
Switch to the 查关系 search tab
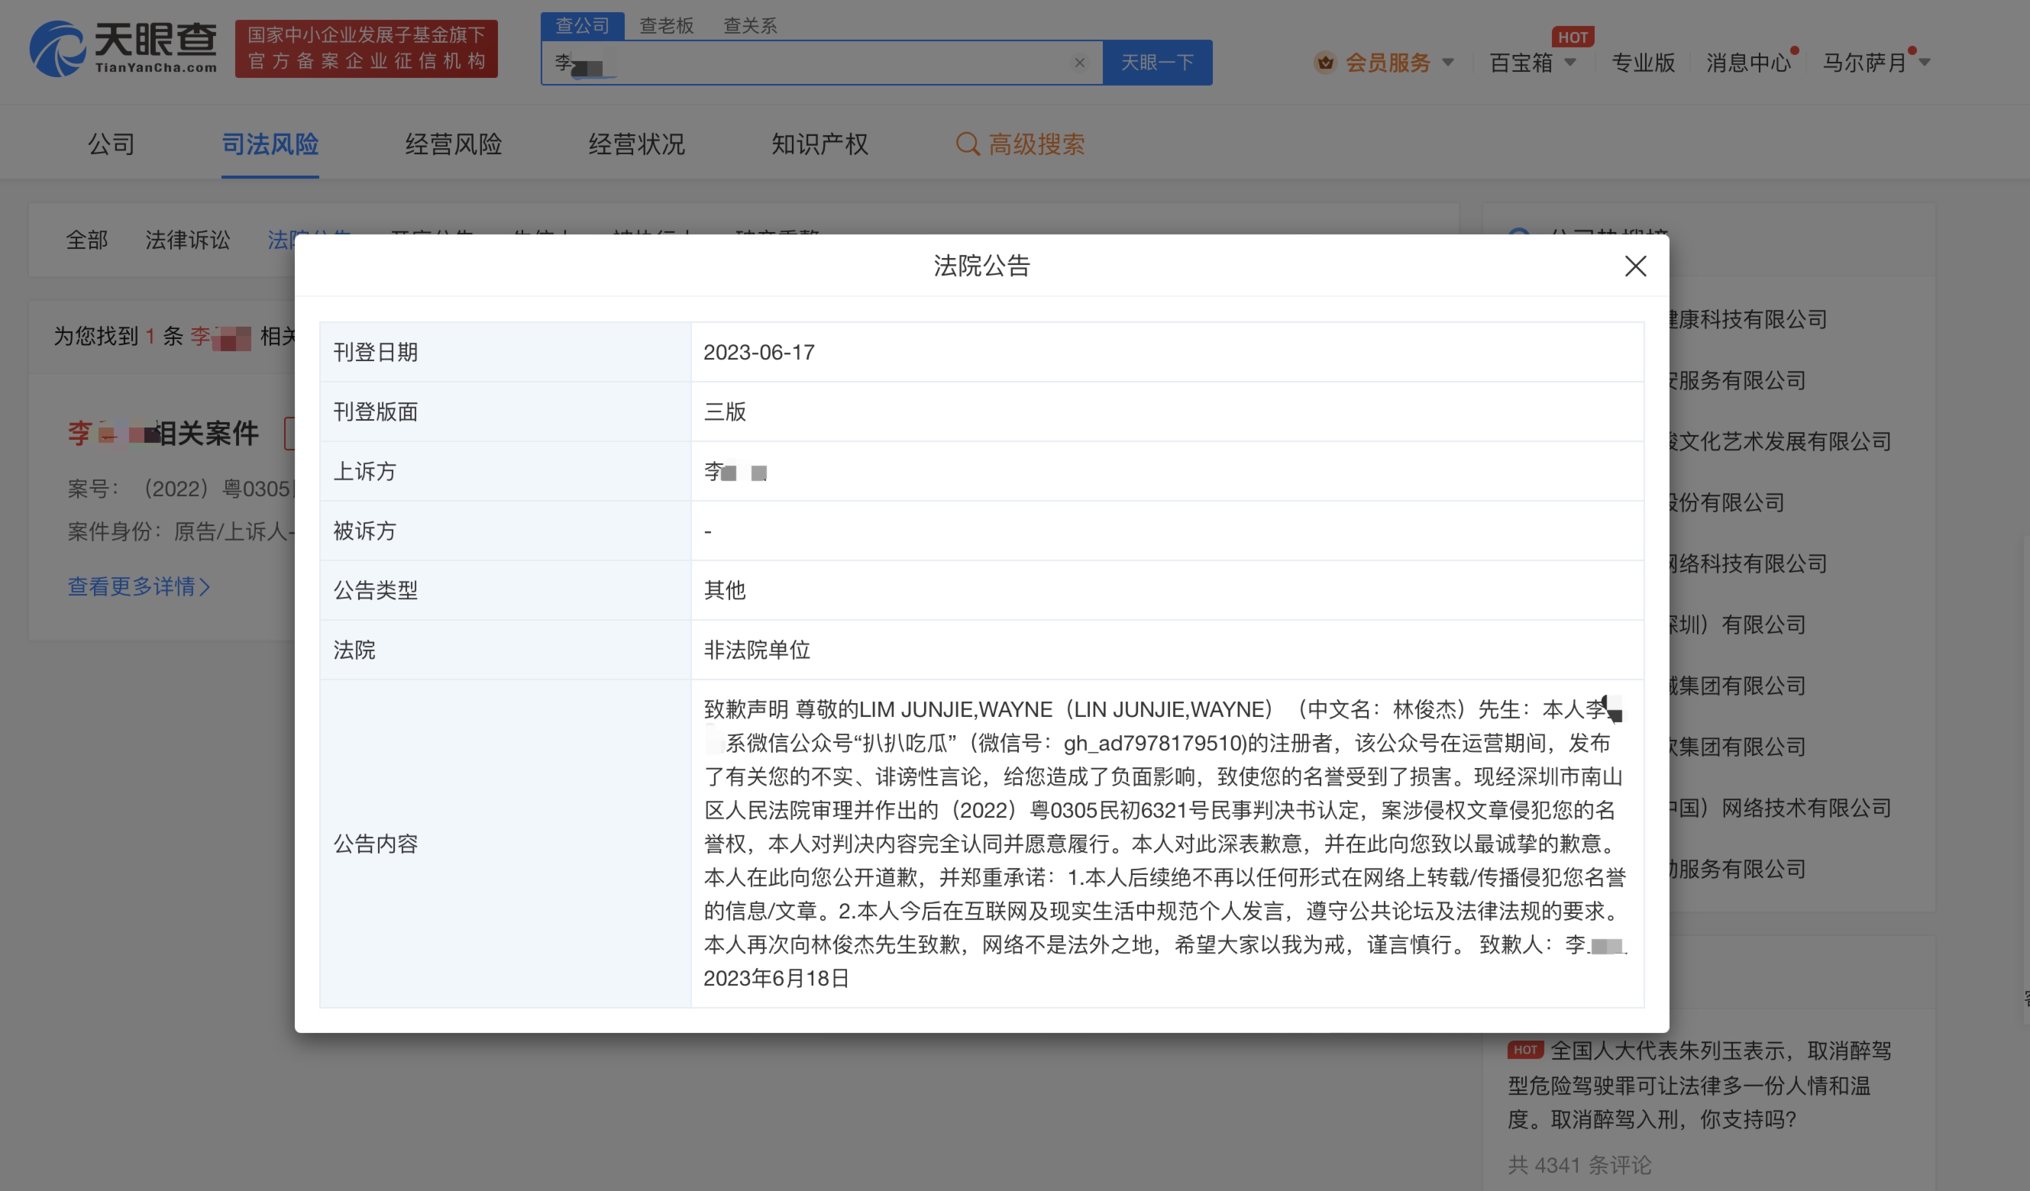(x=749, y=26)
